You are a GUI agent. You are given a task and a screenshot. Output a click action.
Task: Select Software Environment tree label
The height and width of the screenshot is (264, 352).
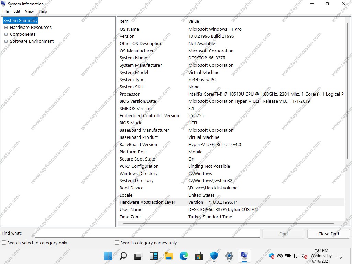32,41
